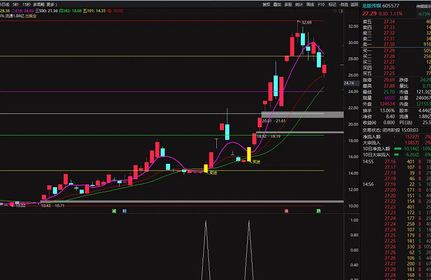Image resolution: width=431 pixels, height=280 pixels.
Task: Click the 涨停 price 29.69
Action: 389,80
